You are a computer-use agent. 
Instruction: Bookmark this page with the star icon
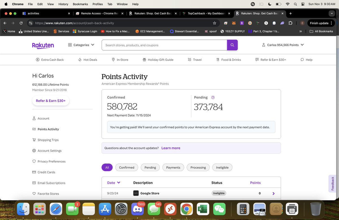click(214, 23)
